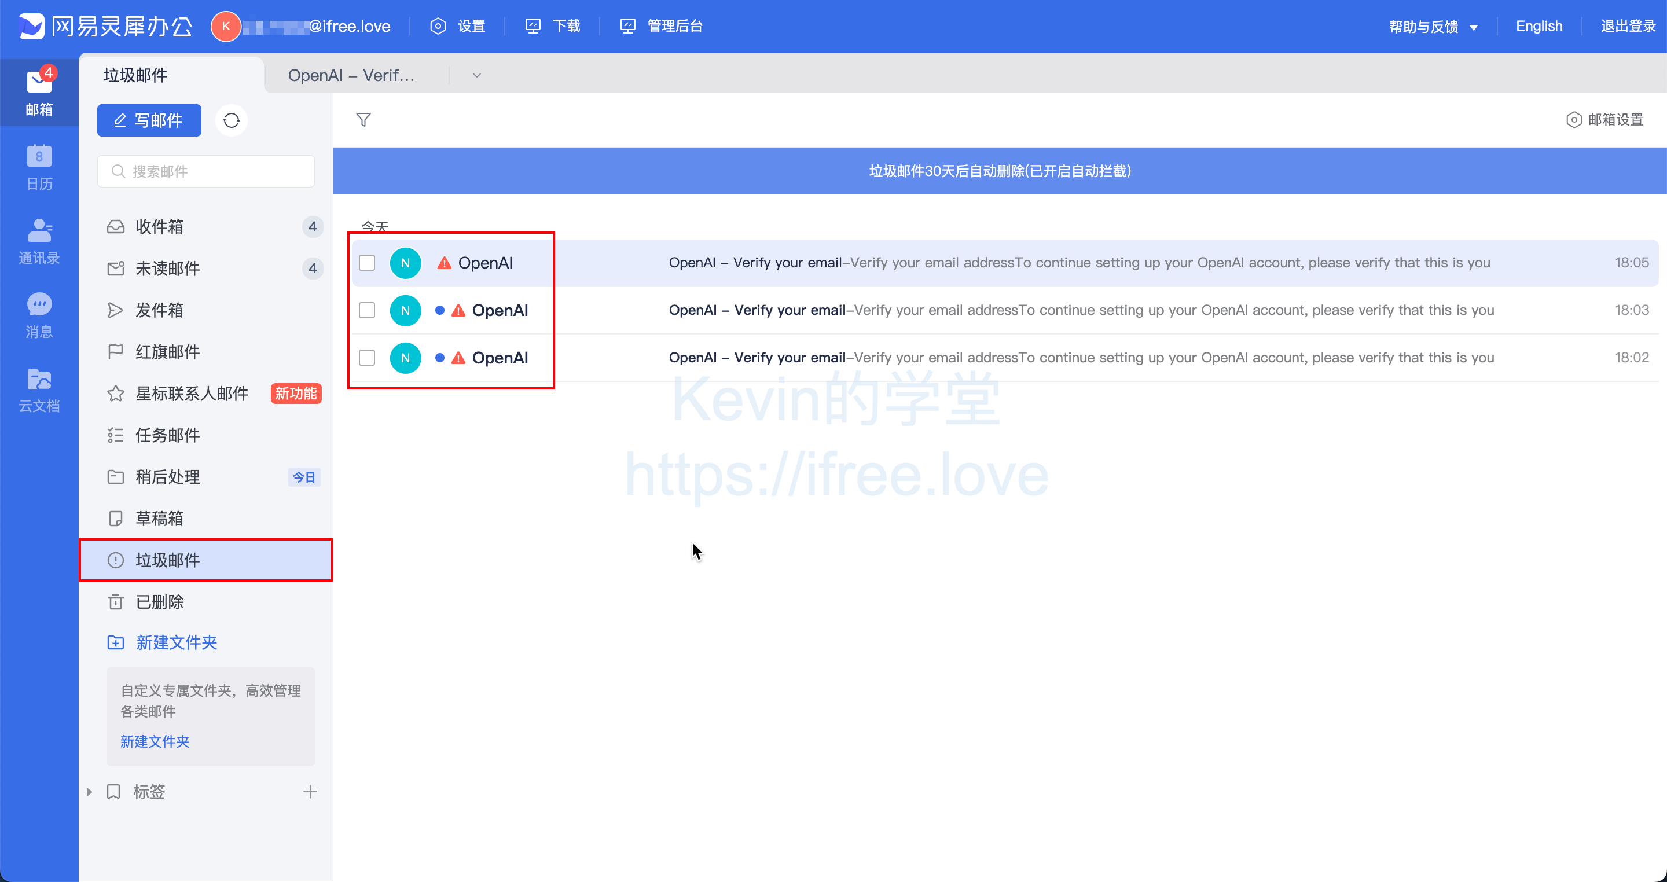The height and width of the screenshot is (882, 1667).
Task: Click the 今日 badge on 稍后处理
Action: pyautogui.click(x=303, y=477)
